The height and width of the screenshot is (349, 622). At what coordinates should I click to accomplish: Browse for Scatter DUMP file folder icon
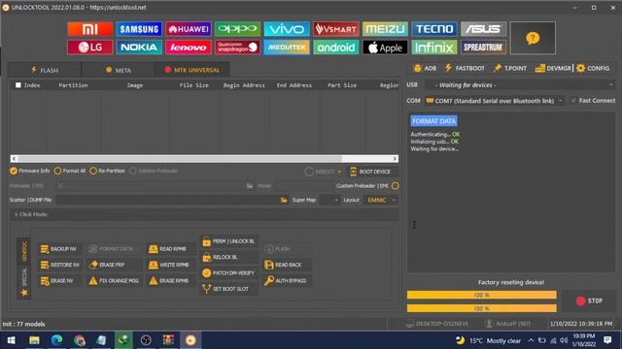(x=284, y=200)
